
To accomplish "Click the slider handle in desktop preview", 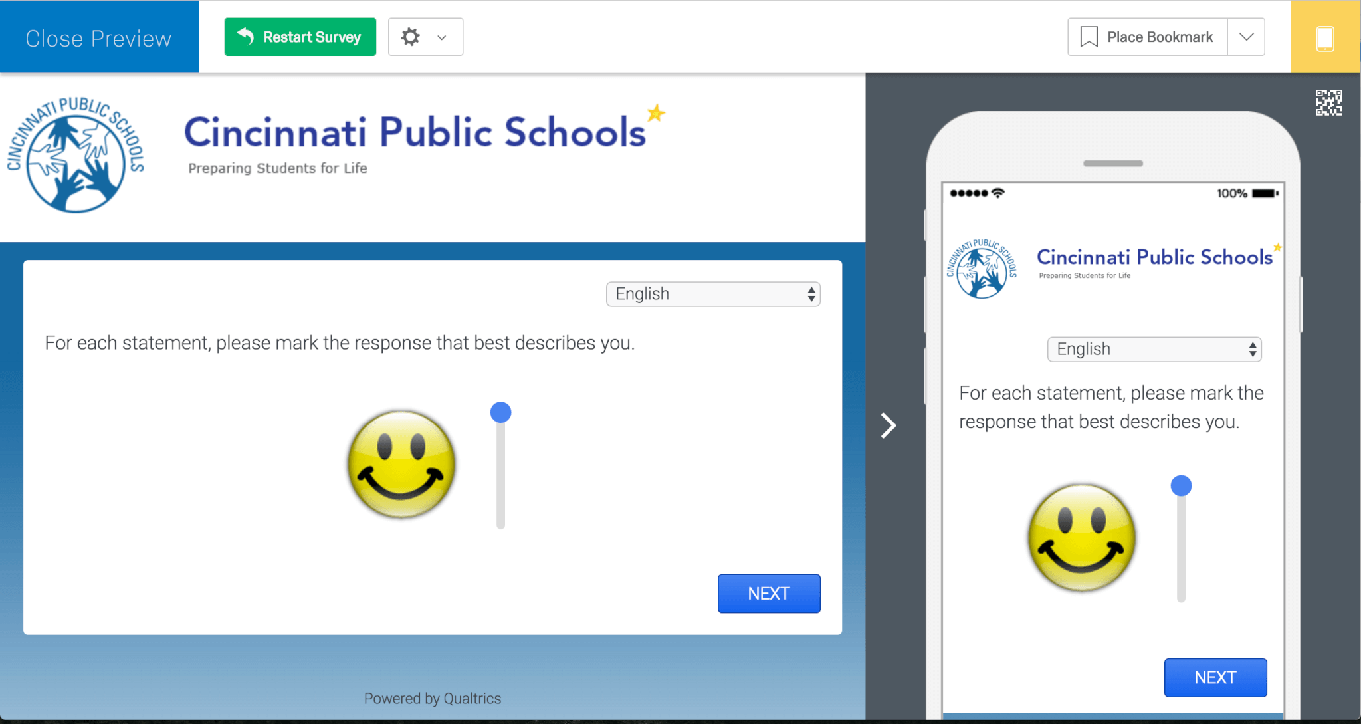I will (x=500, y=412).
